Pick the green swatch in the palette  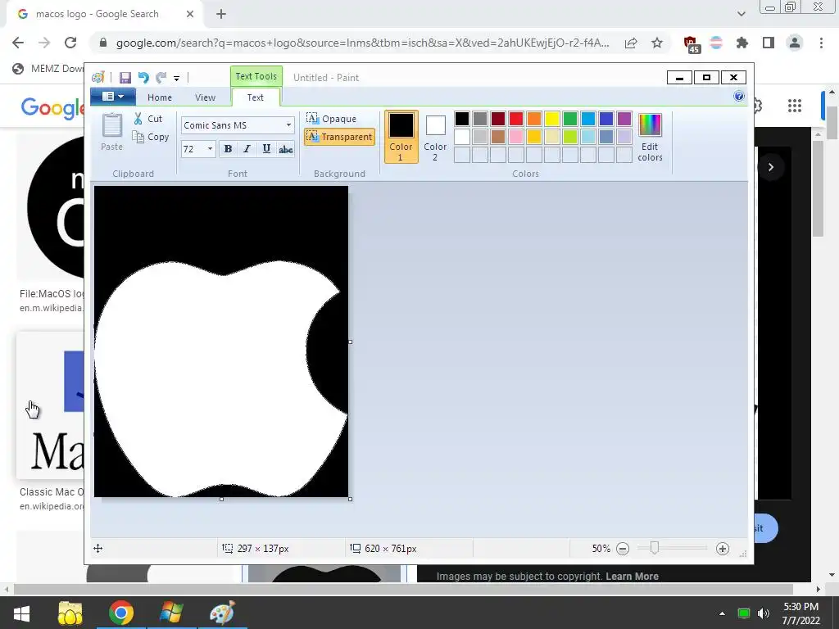(x=570, y=119)
